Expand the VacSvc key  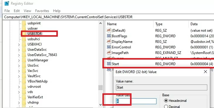(x=19, y=71)
